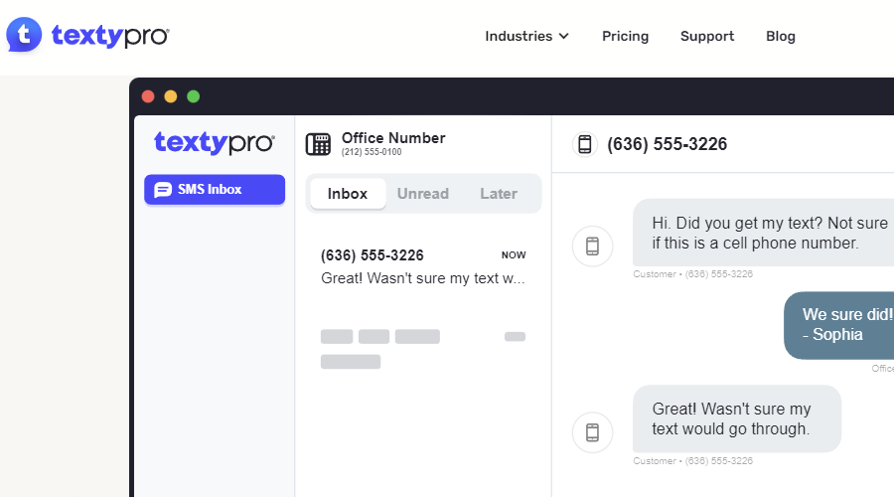Switch to the Inbox tab
The image size is (894, 497).
pos(348,194)
